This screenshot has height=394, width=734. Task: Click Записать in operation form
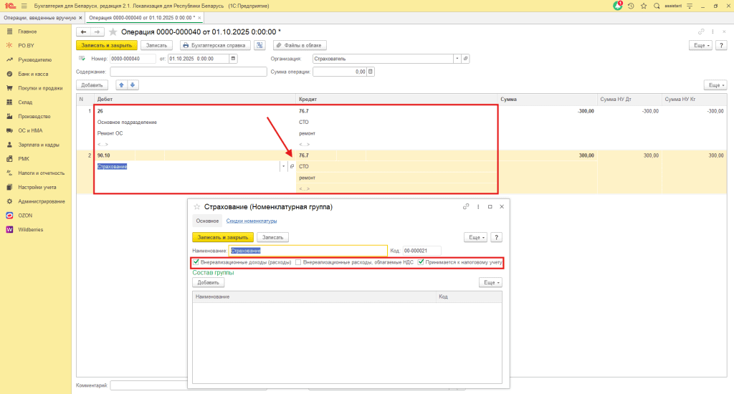coord(156,45)
